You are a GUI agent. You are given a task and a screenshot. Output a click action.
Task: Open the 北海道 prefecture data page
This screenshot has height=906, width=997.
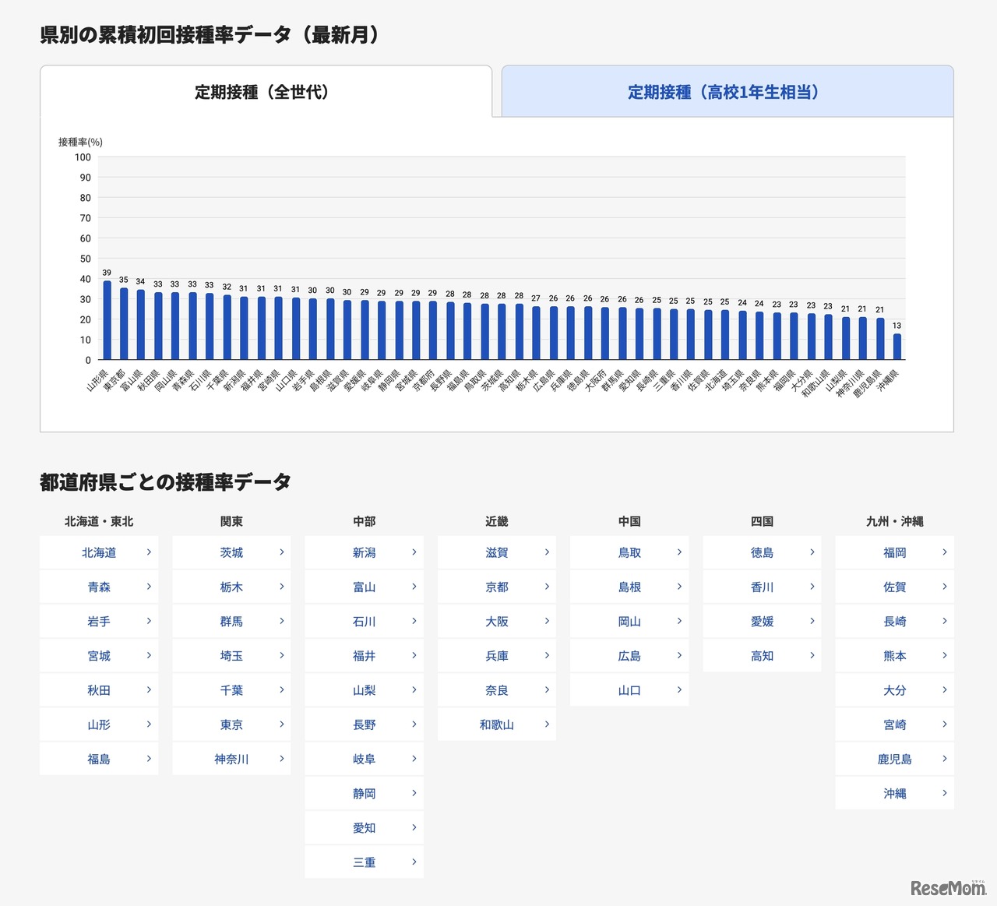[99, 552]
